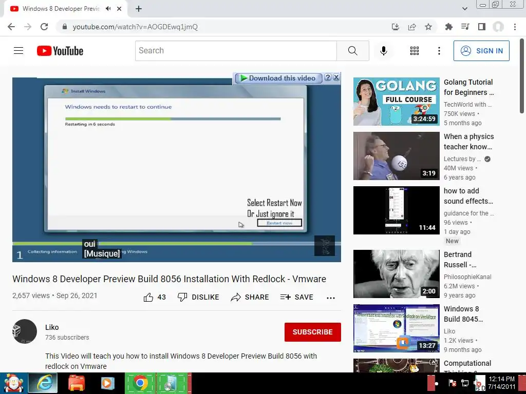Open network tray icon
Image resolution: width=526 pixels, height=394 pixels.
coord(464,383)
